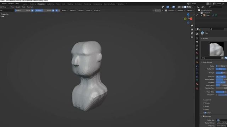Open the Render menu

click(4, 4)
